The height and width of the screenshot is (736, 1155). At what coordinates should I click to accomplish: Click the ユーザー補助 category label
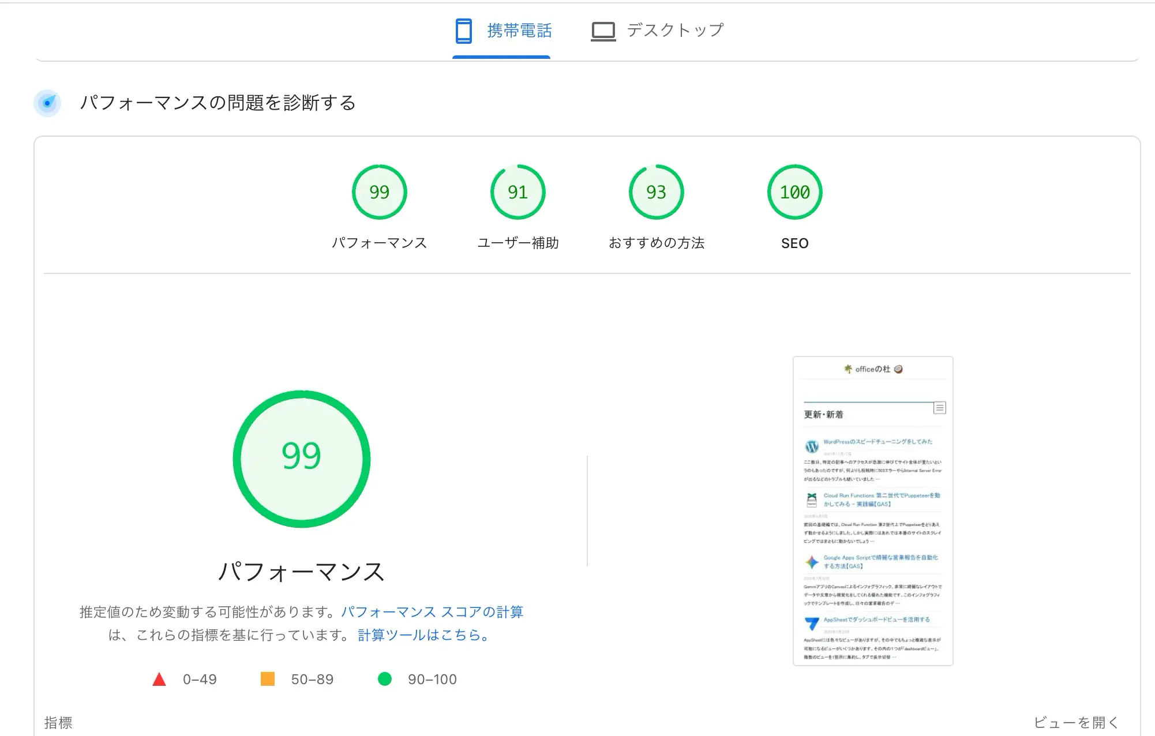pos(517,243)
